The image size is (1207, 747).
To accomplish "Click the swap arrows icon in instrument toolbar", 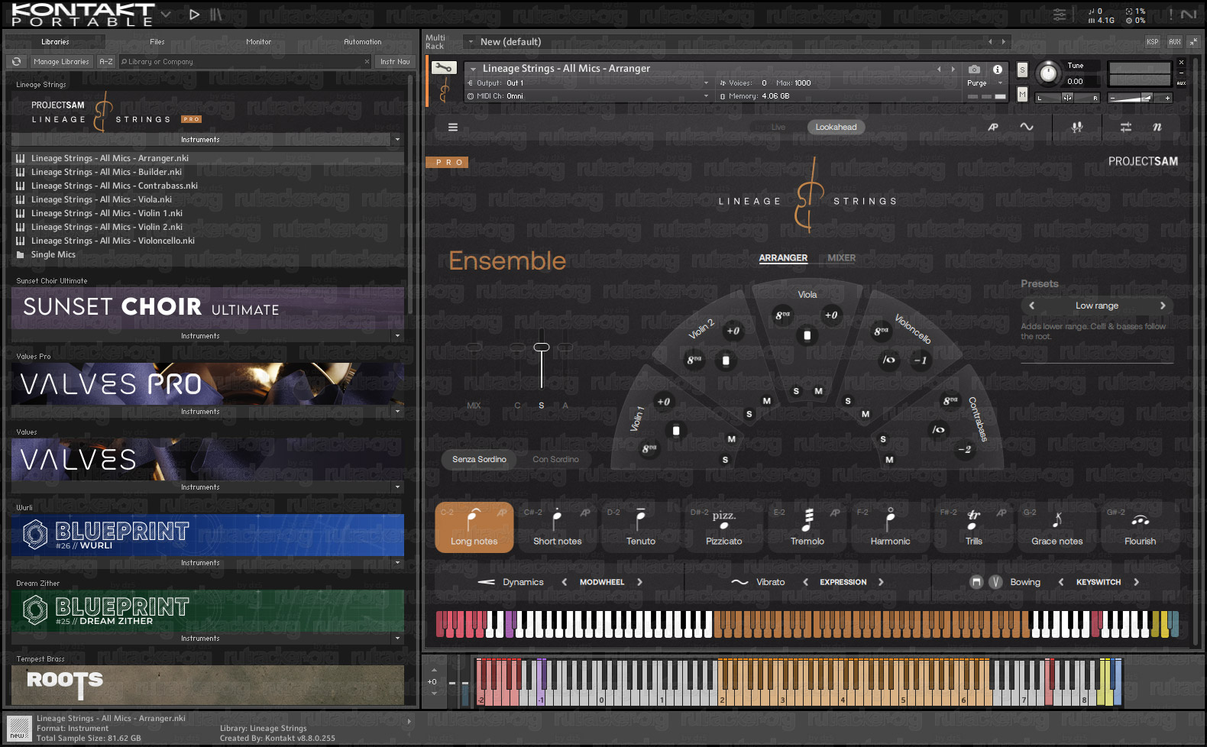I will (1126, 128).
